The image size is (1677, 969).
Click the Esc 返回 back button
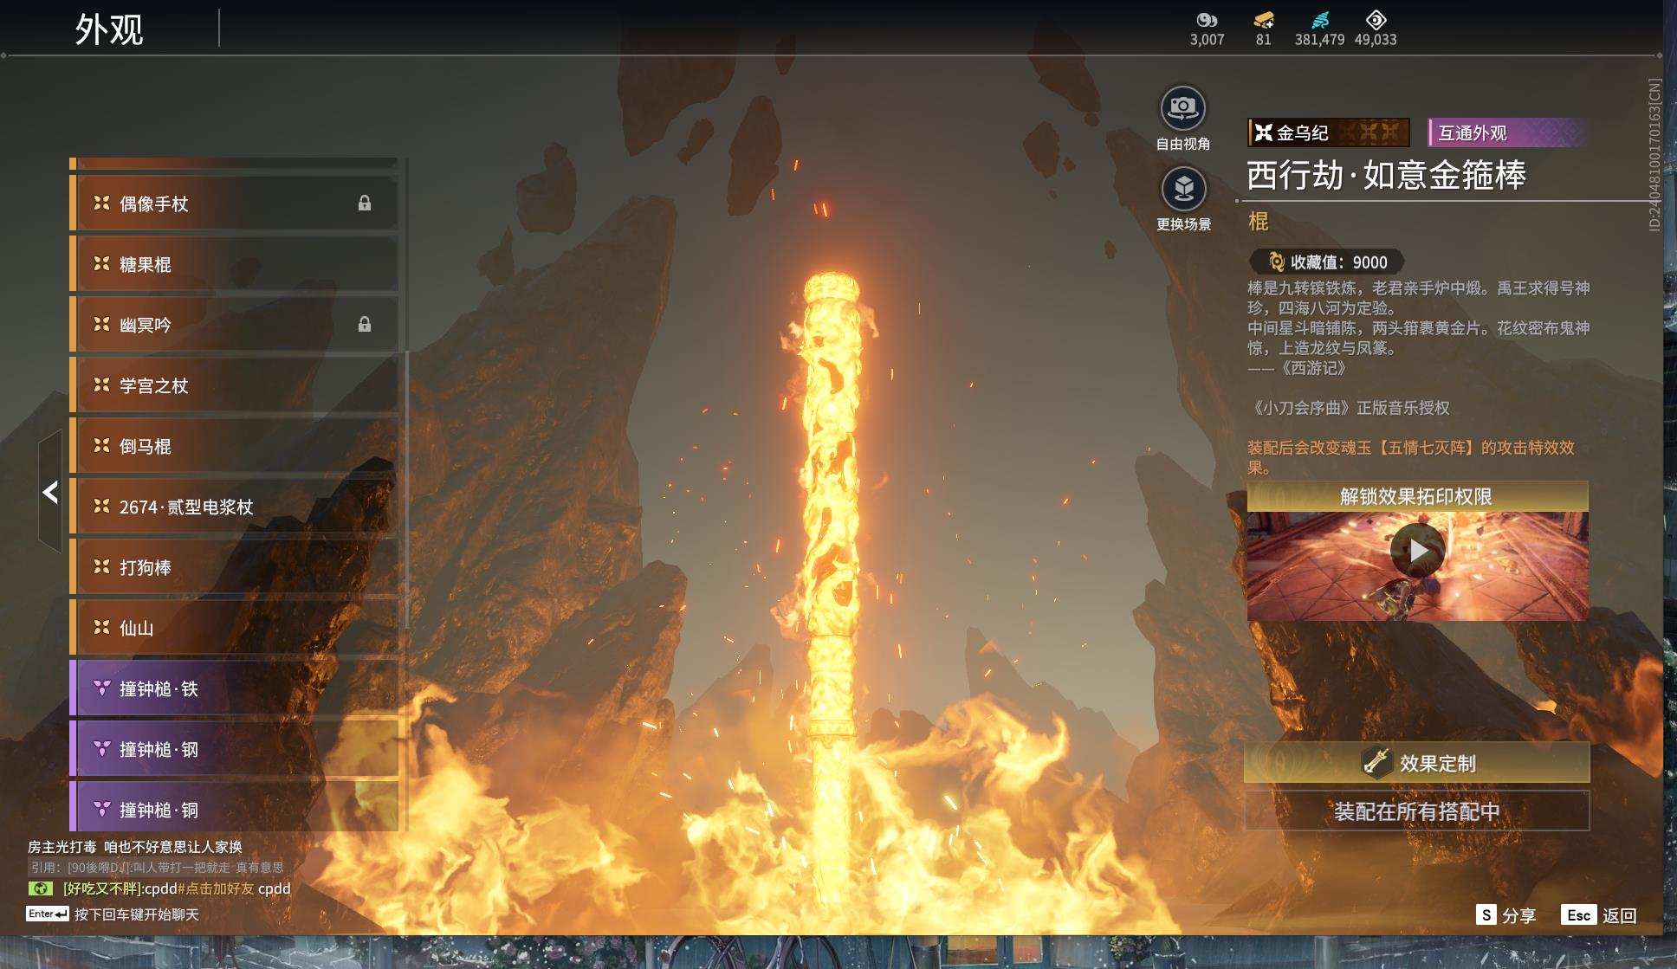pyautogui.click(x=1599, y=915)
